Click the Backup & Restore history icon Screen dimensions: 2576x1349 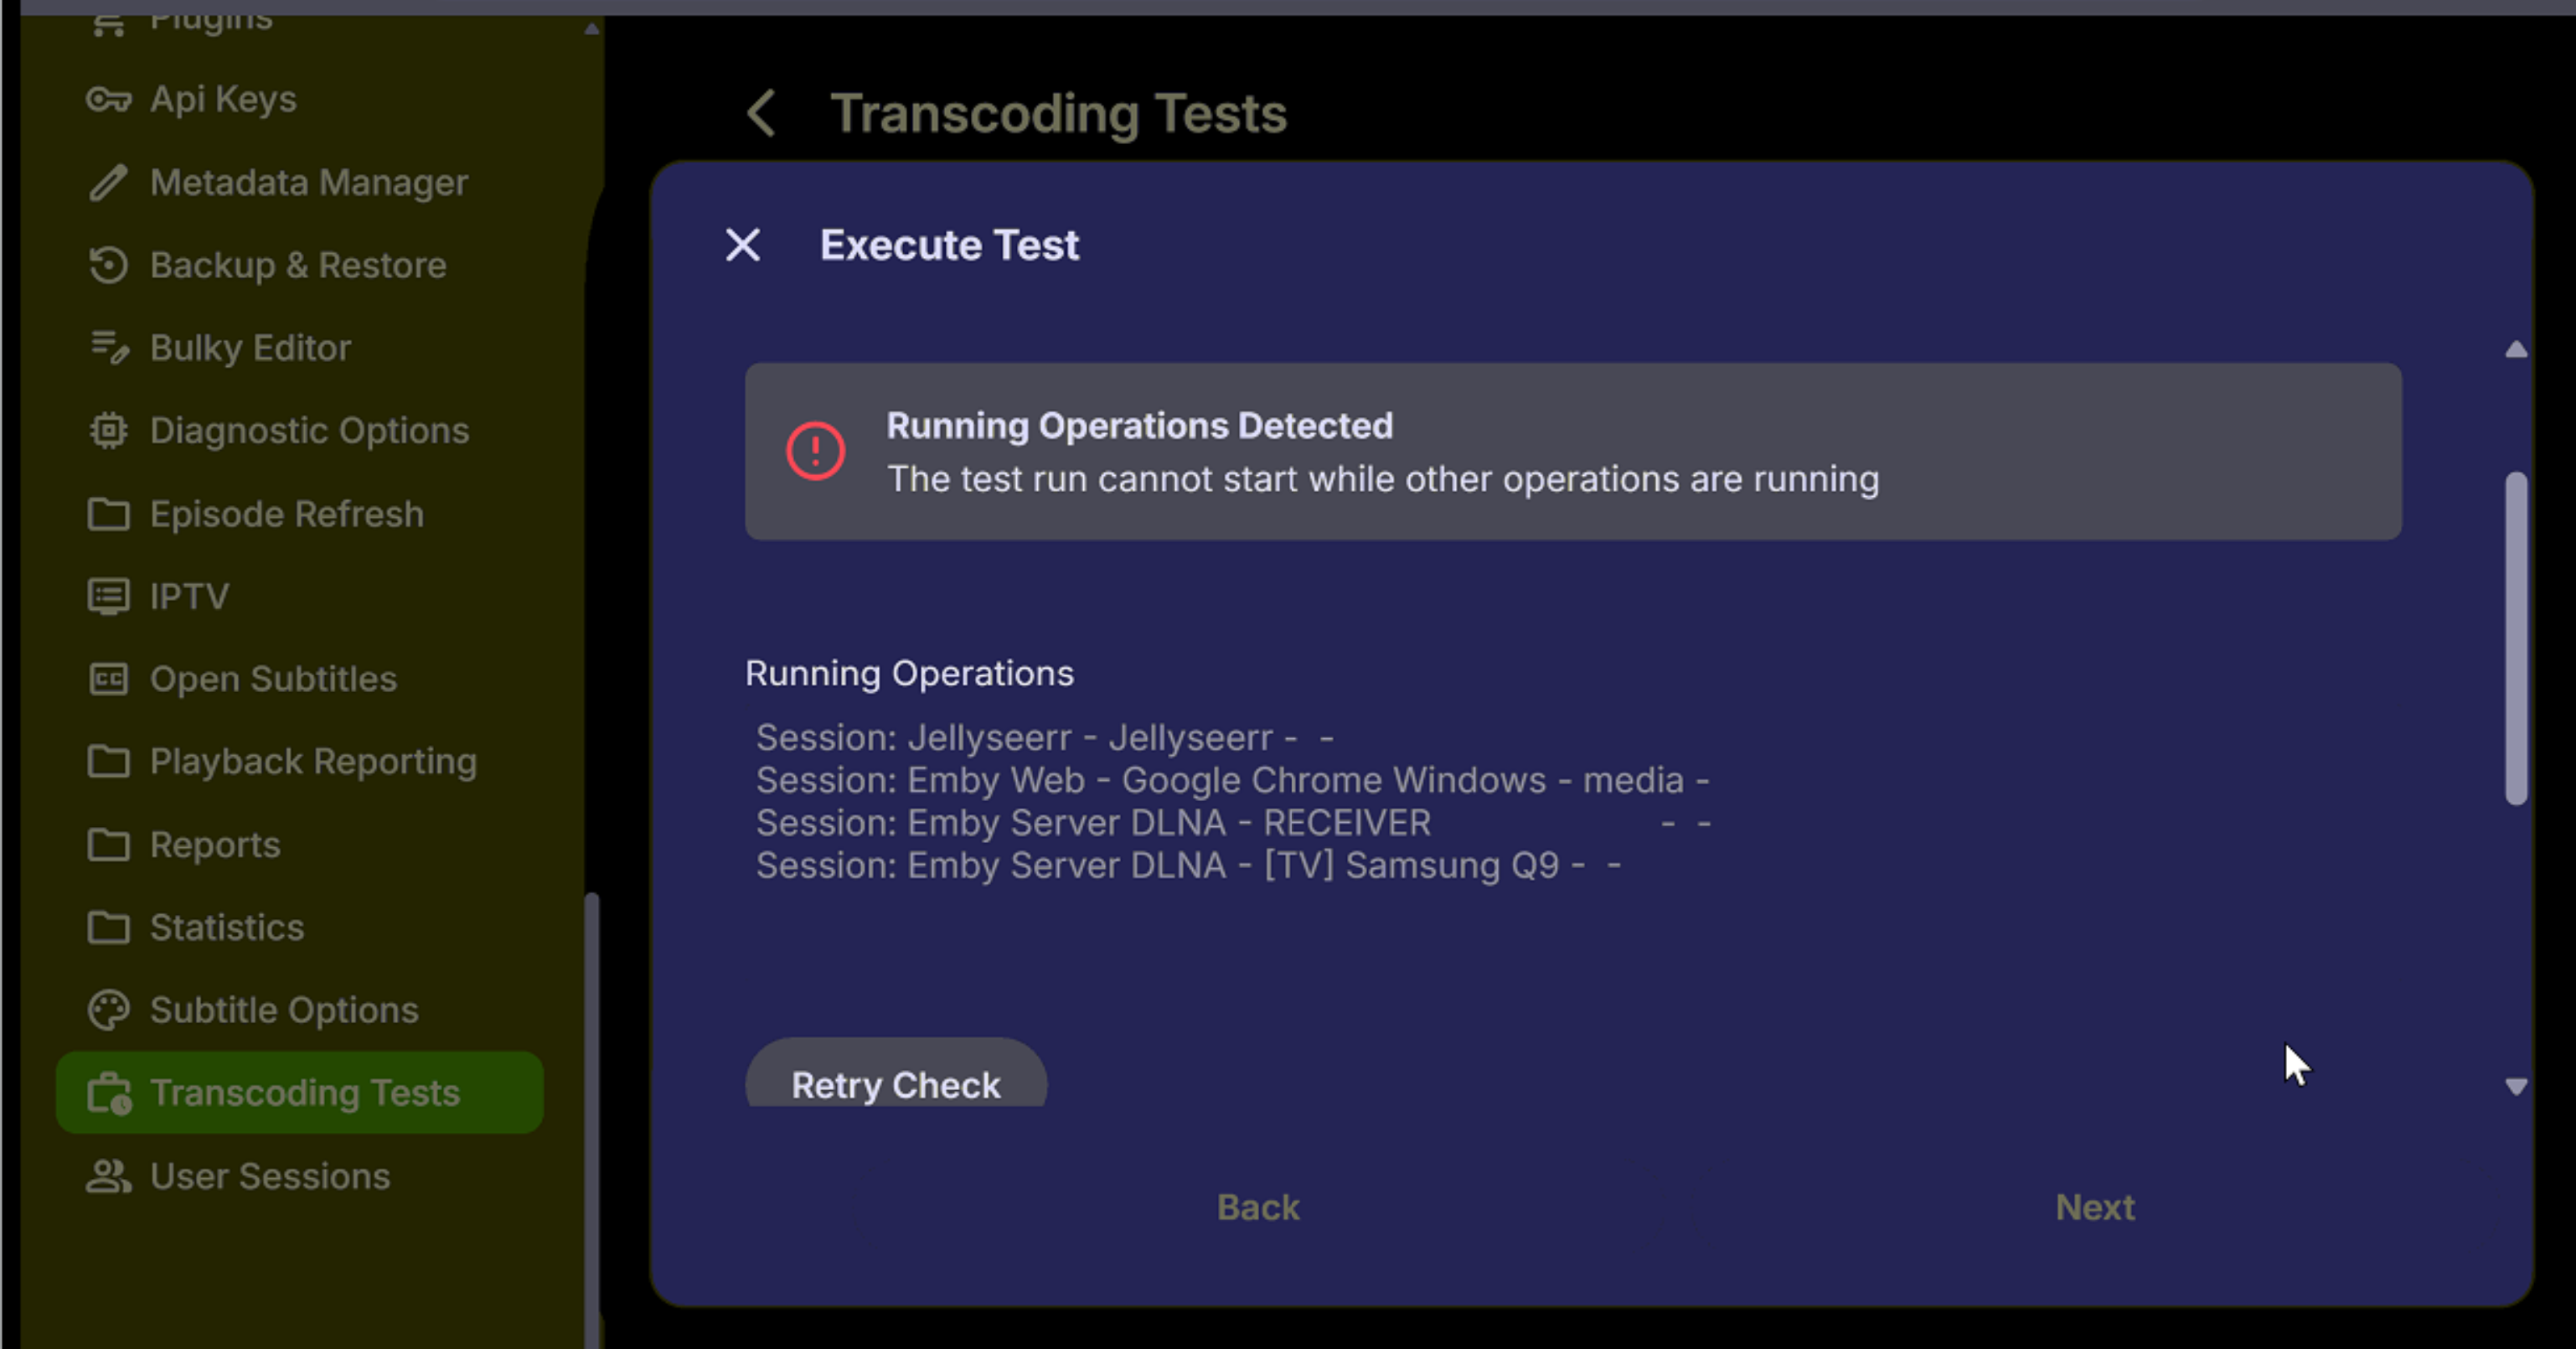[x=108, y=265]
